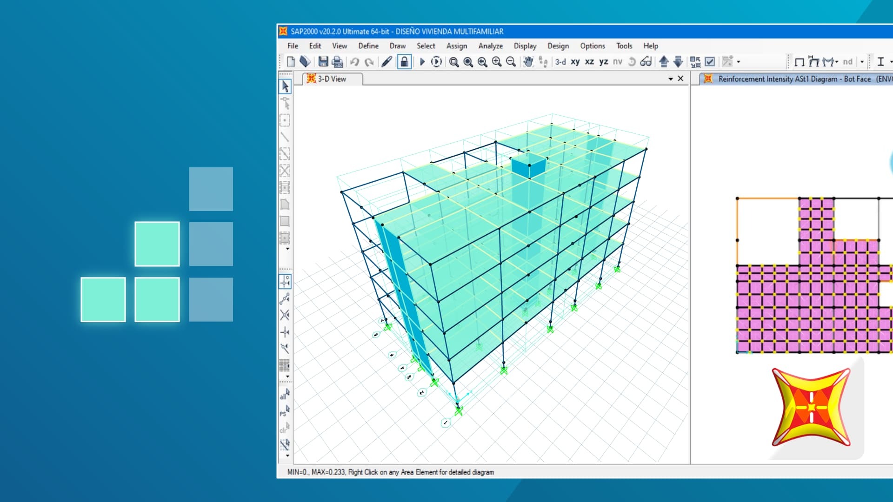Switch to the xy plane view
This screenshot has width=893, height=502.
coord(575,61)
